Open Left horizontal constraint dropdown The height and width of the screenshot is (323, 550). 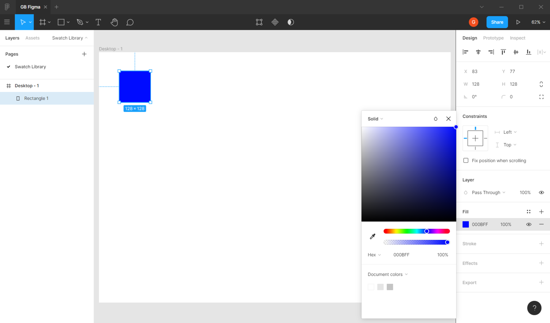pyautogui.click(x=510, y=132)
